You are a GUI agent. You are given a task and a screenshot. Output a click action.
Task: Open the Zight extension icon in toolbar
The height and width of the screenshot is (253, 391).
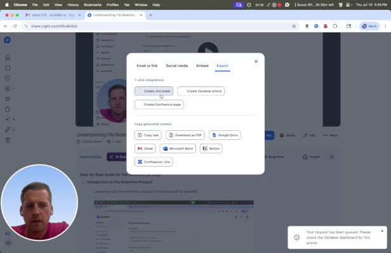point(316,26)
